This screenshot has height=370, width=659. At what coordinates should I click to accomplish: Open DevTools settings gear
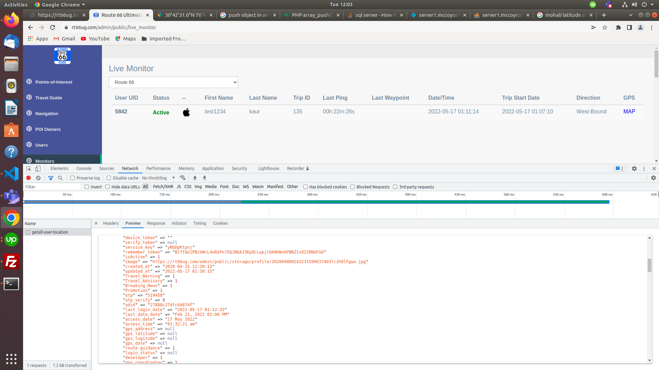click(634, 169)
